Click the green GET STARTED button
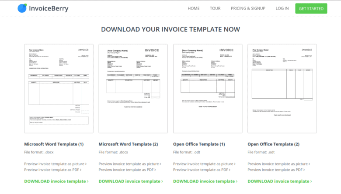Viewport: 341px width, 194px height. click(x=311, y=8)
